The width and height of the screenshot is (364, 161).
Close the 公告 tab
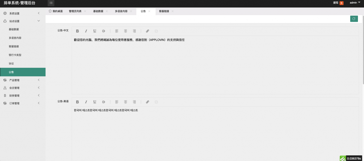[149, 11]
